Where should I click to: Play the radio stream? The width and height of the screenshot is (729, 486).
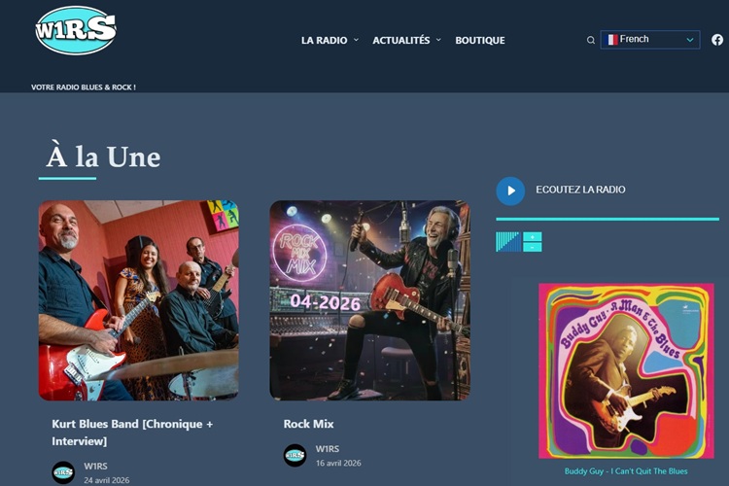[x=510, y=191]
